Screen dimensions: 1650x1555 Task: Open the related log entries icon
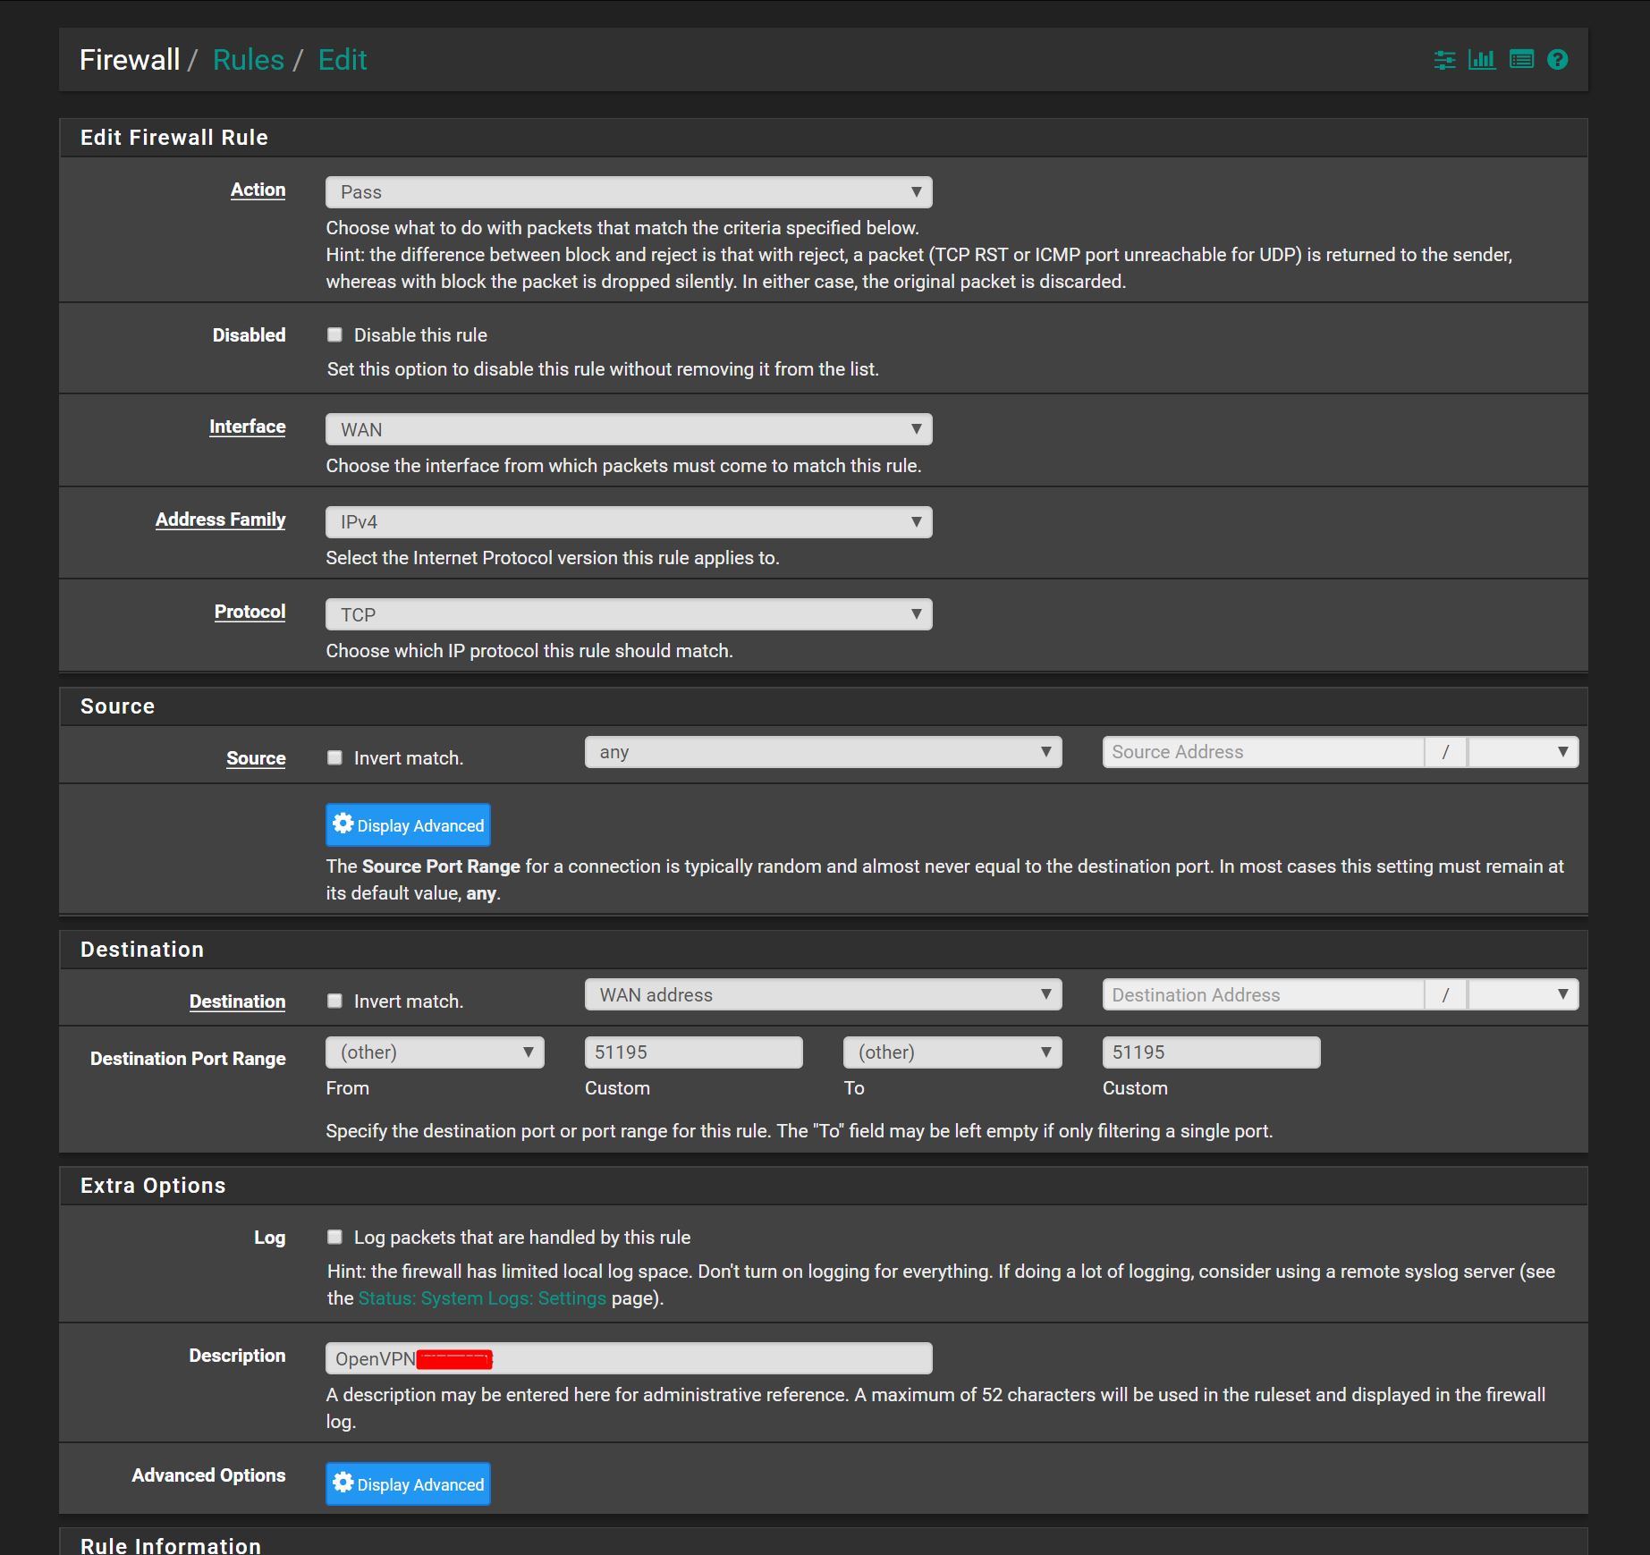[1520, 60]
